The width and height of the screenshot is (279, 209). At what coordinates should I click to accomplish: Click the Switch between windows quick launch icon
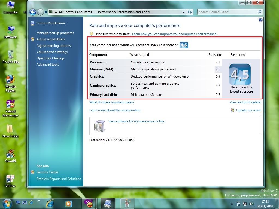pyautogui.click(x=25, y=202)
